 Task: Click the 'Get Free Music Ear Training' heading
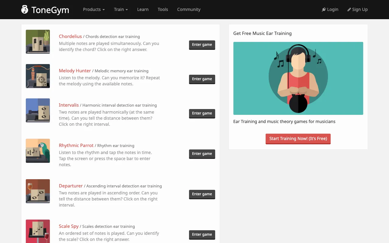pyautogui.click(x=262, y=33)
